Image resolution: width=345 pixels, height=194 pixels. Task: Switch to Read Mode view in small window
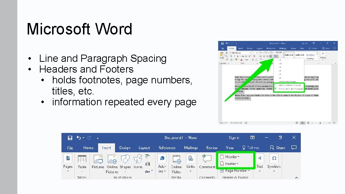point(297,123)
